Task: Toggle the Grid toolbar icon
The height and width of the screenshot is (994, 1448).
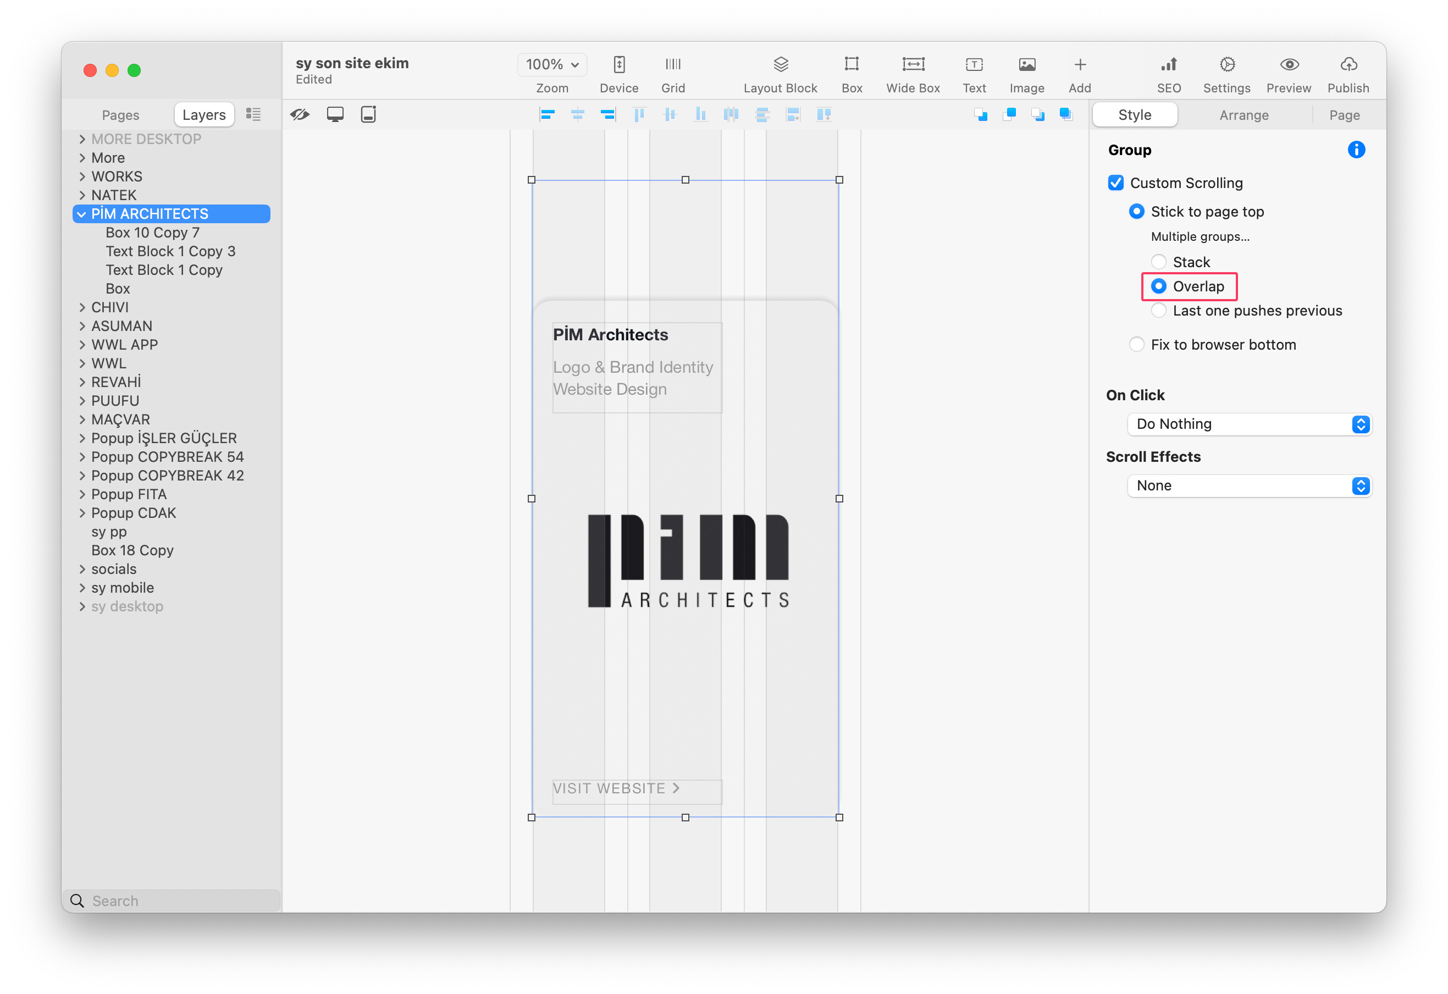Action: click(673, 64)
